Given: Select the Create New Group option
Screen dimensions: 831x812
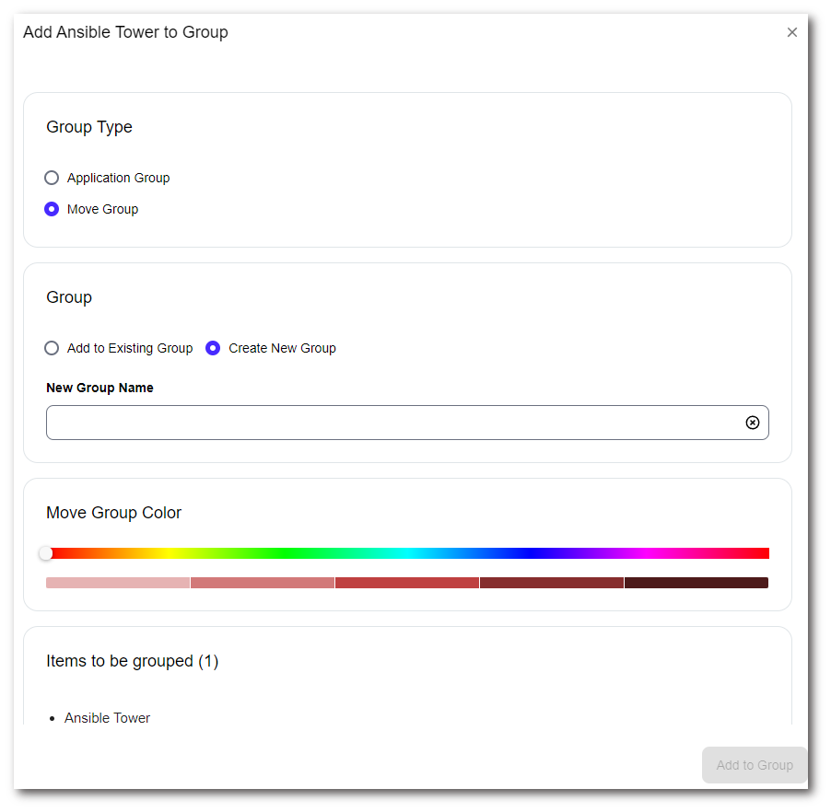Looking at the screenshot, I should click(213, 348).
